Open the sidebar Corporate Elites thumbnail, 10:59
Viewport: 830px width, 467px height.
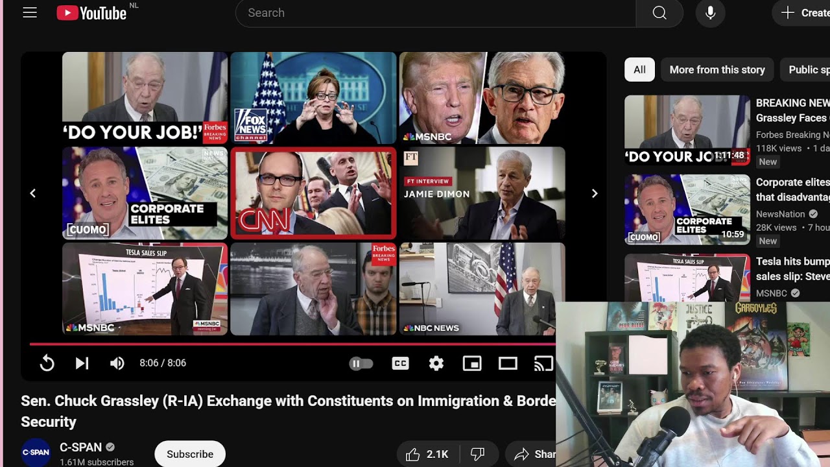(x=687, y=210)
